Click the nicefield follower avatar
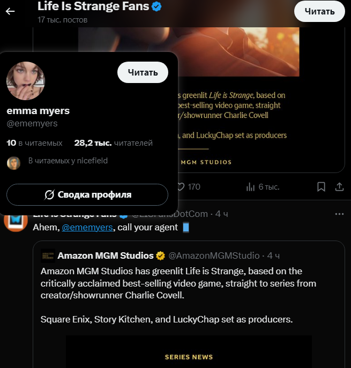 (x=13, y=163)
